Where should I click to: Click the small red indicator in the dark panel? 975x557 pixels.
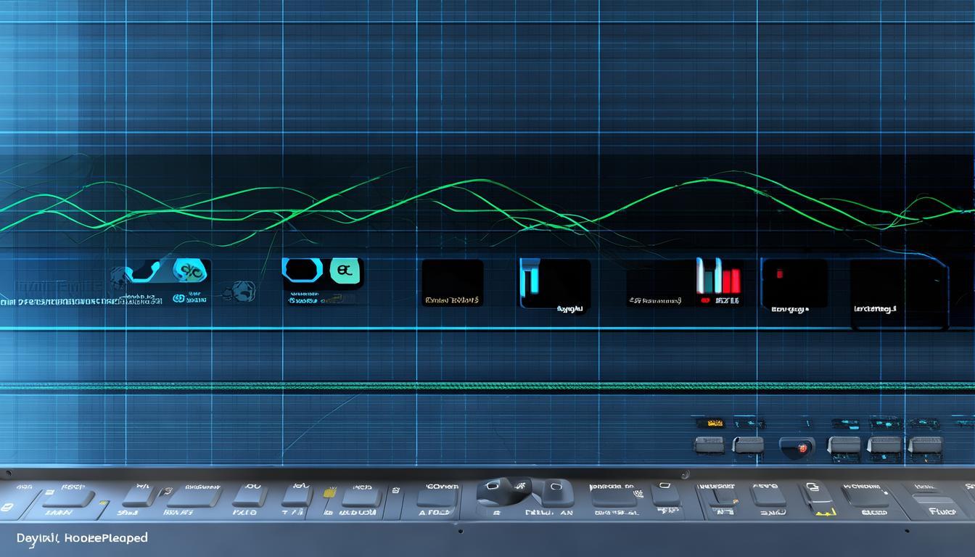780,274
